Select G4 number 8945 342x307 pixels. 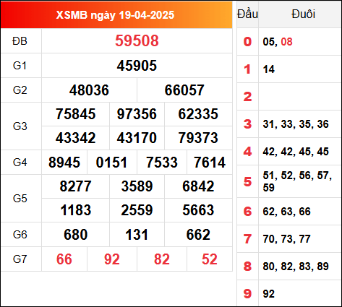(64, 163)
